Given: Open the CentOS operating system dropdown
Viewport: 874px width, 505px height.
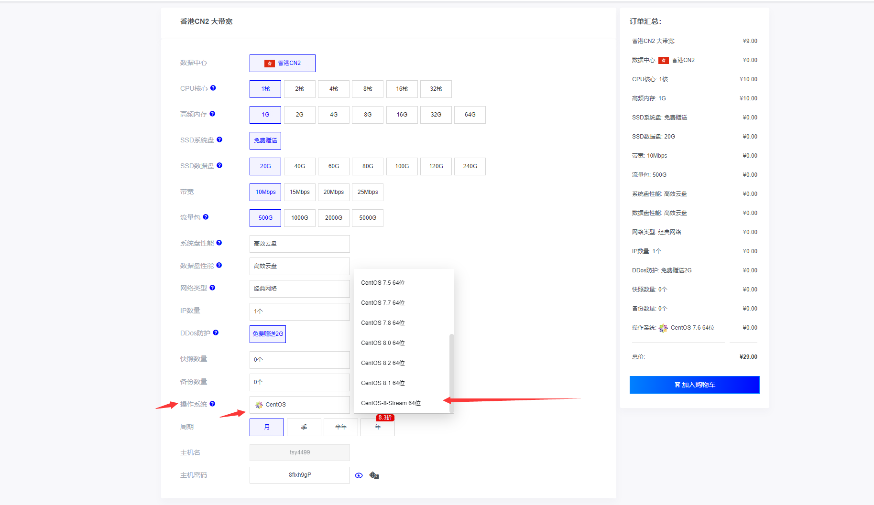Looking at the screenshot, I should click(299, 405).
